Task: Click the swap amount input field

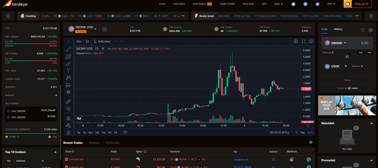Action: click(364, 43)
